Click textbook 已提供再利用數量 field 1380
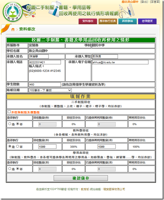Image resolution: width=164 pixels, height=200 pixels. pyautogui.click(x=107, y=147)
